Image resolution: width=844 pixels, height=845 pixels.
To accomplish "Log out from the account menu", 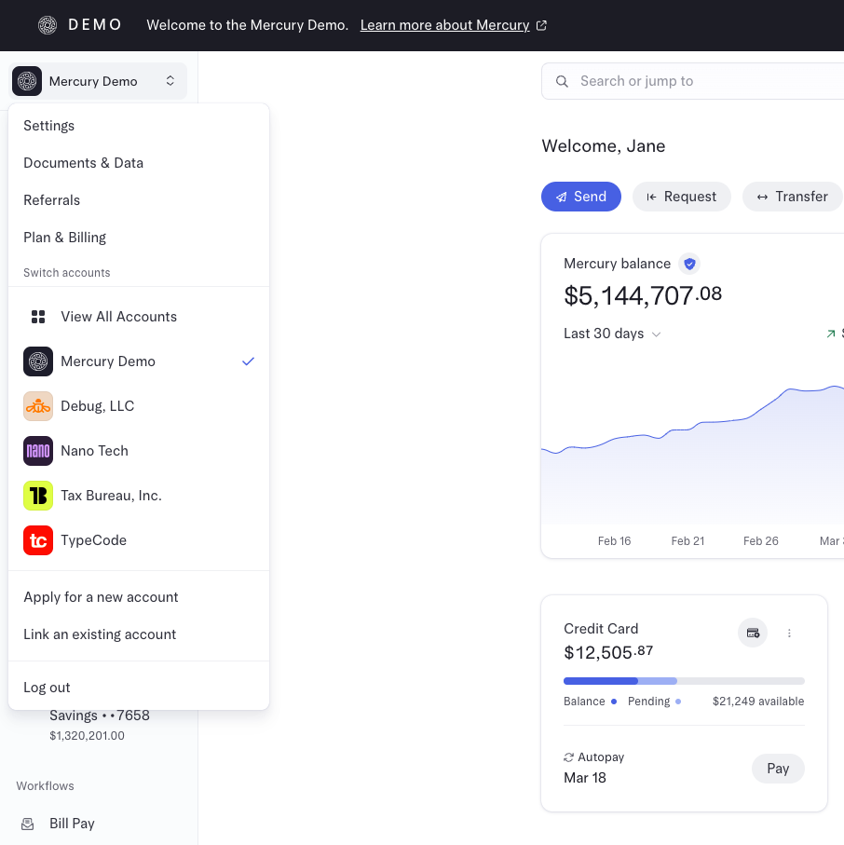I will click(x=139, y=688).
